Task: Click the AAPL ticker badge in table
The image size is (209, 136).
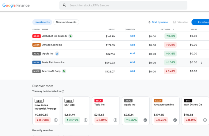Action: (x=36, y=54)
